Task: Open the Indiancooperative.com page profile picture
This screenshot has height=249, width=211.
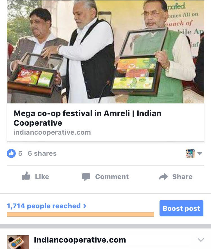Action: [x=18, y=242]
